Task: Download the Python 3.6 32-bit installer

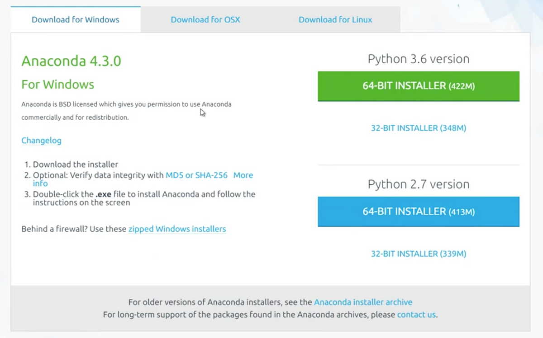Action: pyautogui.click(x=419, y=128)
